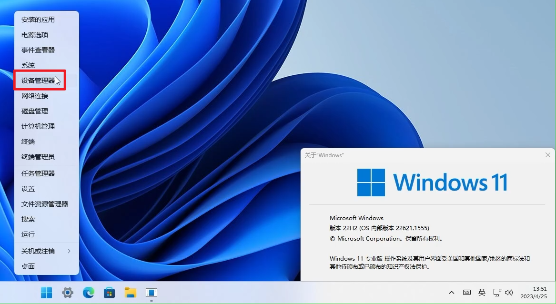Viewport: 556px width, 304px height.
Task: Click the 关于"Windows" dialog title
Action: [324, 155]
